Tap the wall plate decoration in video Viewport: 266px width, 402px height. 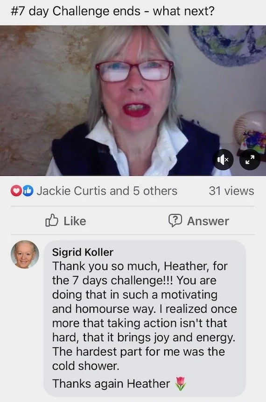click(x=228, y=43)
